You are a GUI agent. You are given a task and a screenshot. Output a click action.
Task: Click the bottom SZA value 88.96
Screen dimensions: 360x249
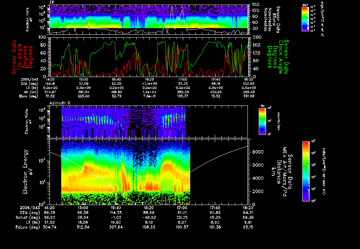point(149,213)
